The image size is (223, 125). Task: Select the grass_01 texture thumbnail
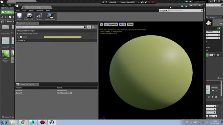(x=6, y=41)
